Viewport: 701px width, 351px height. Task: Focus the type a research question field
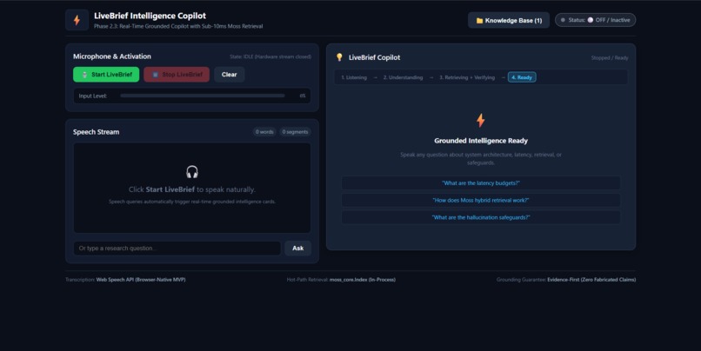coord(177,248)
